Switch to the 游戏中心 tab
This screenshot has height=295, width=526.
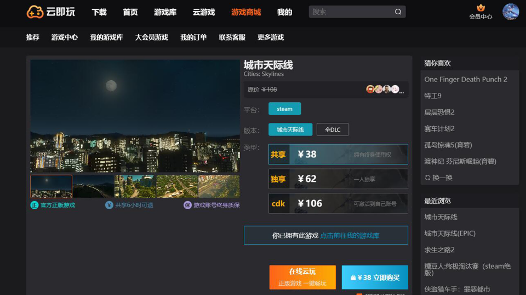click(65, 37)
